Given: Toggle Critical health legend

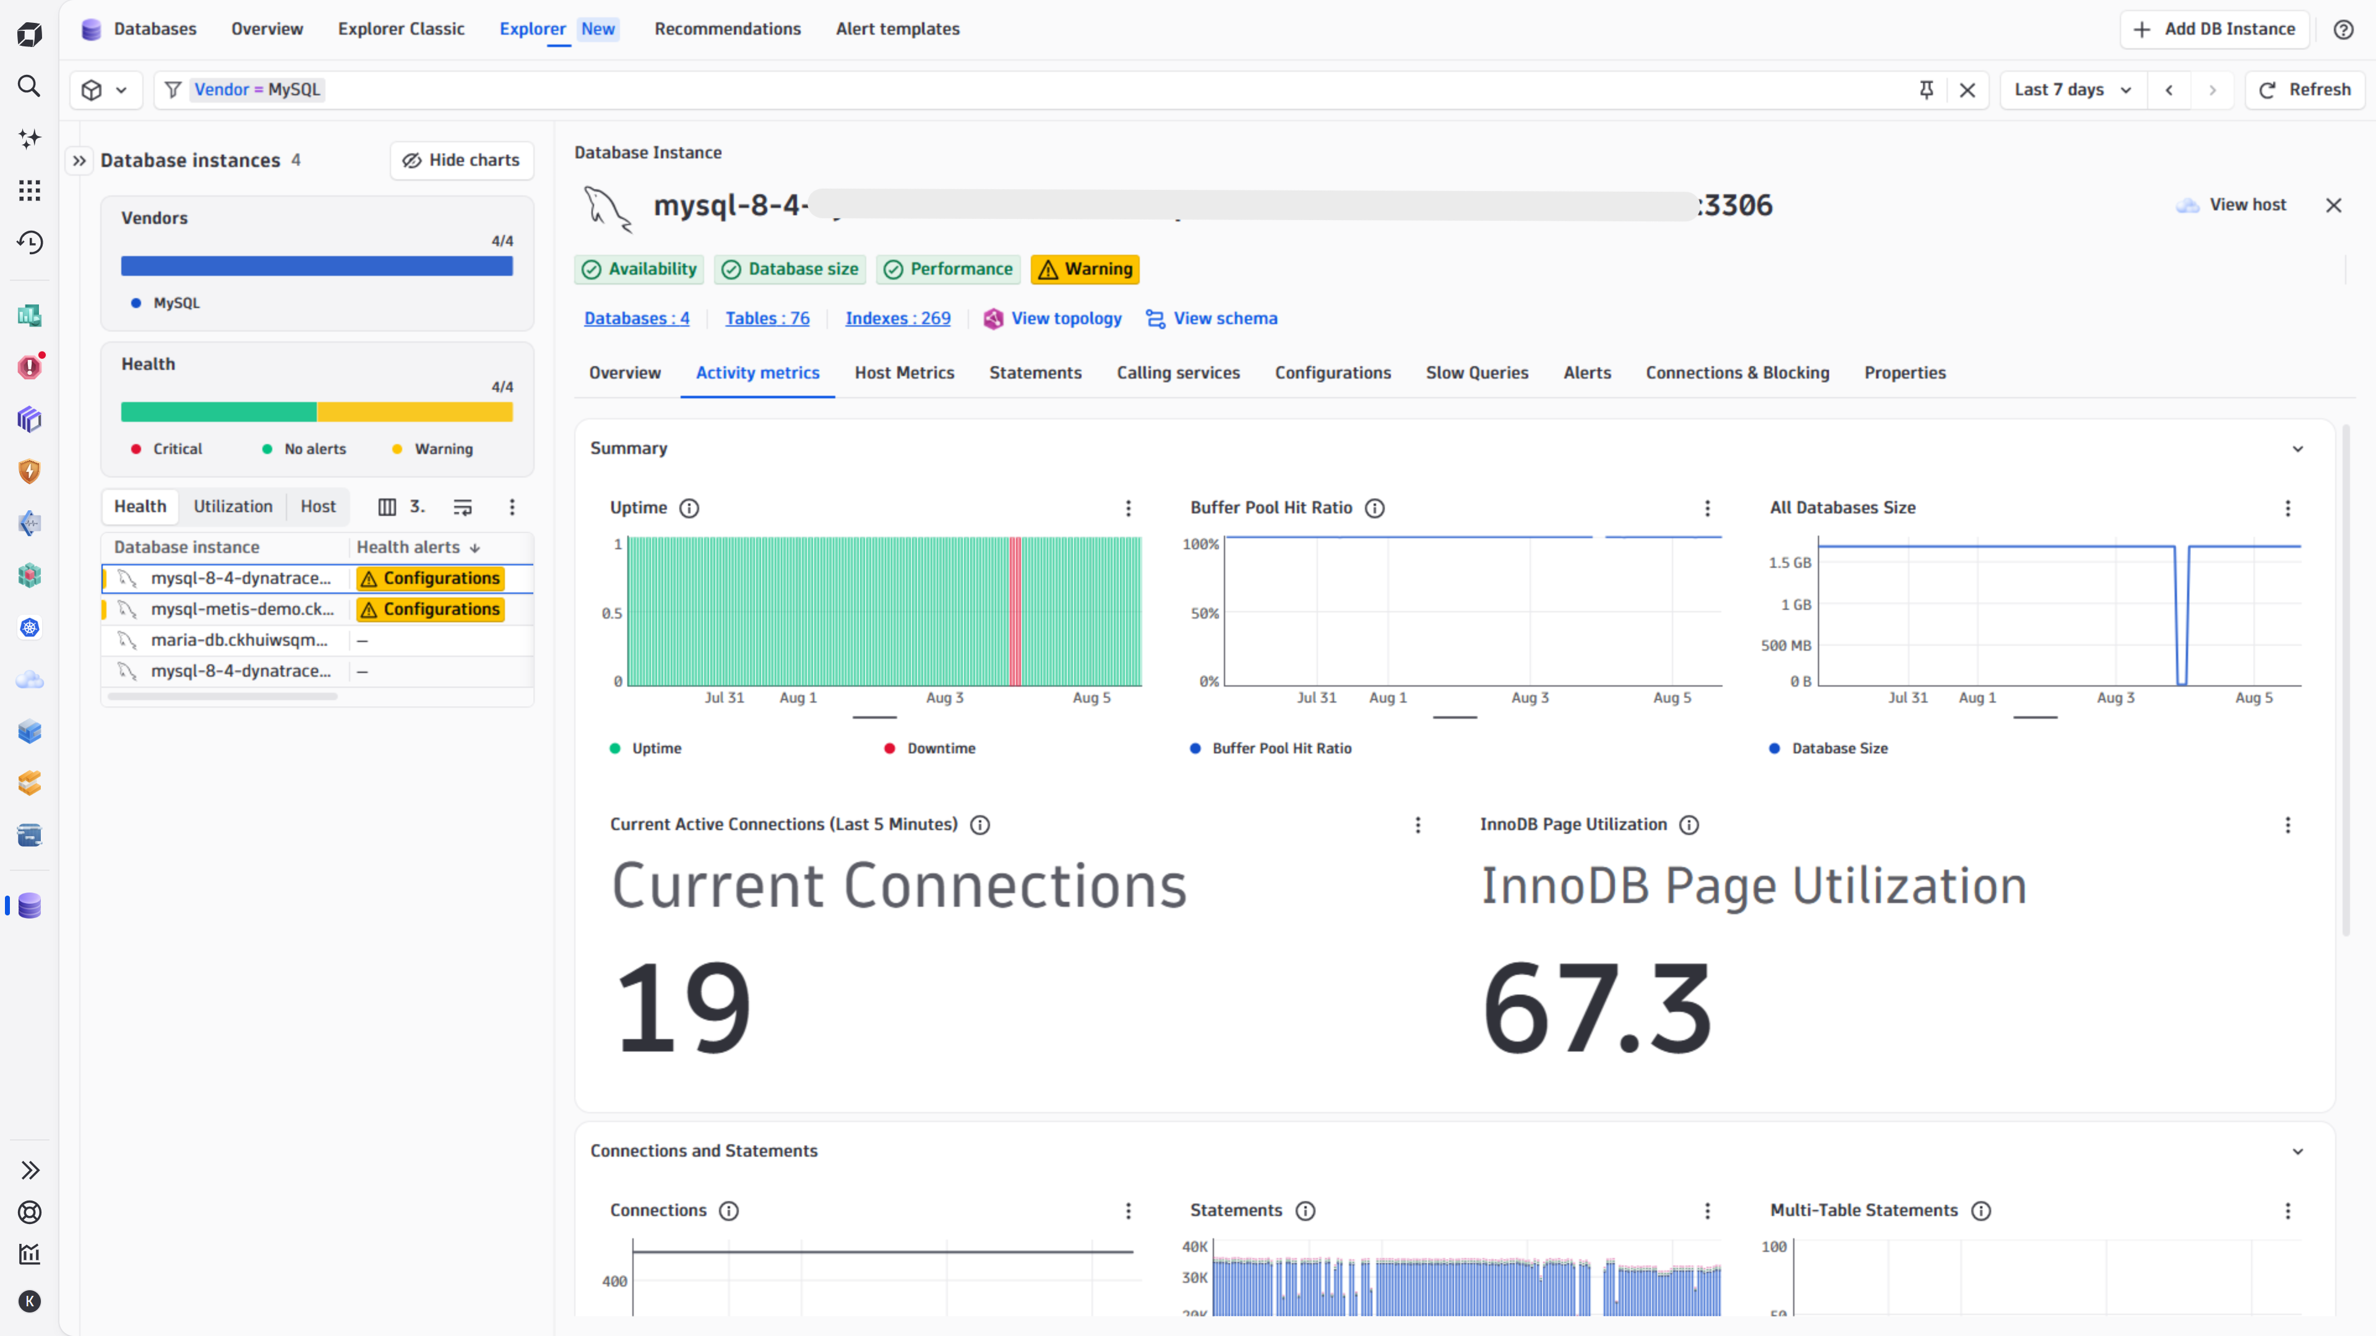Looking at the screenshot, I should pyautogui.click(x=167, y=449).
